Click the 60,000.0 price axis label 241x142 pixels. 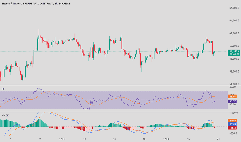tap(234, 46)
